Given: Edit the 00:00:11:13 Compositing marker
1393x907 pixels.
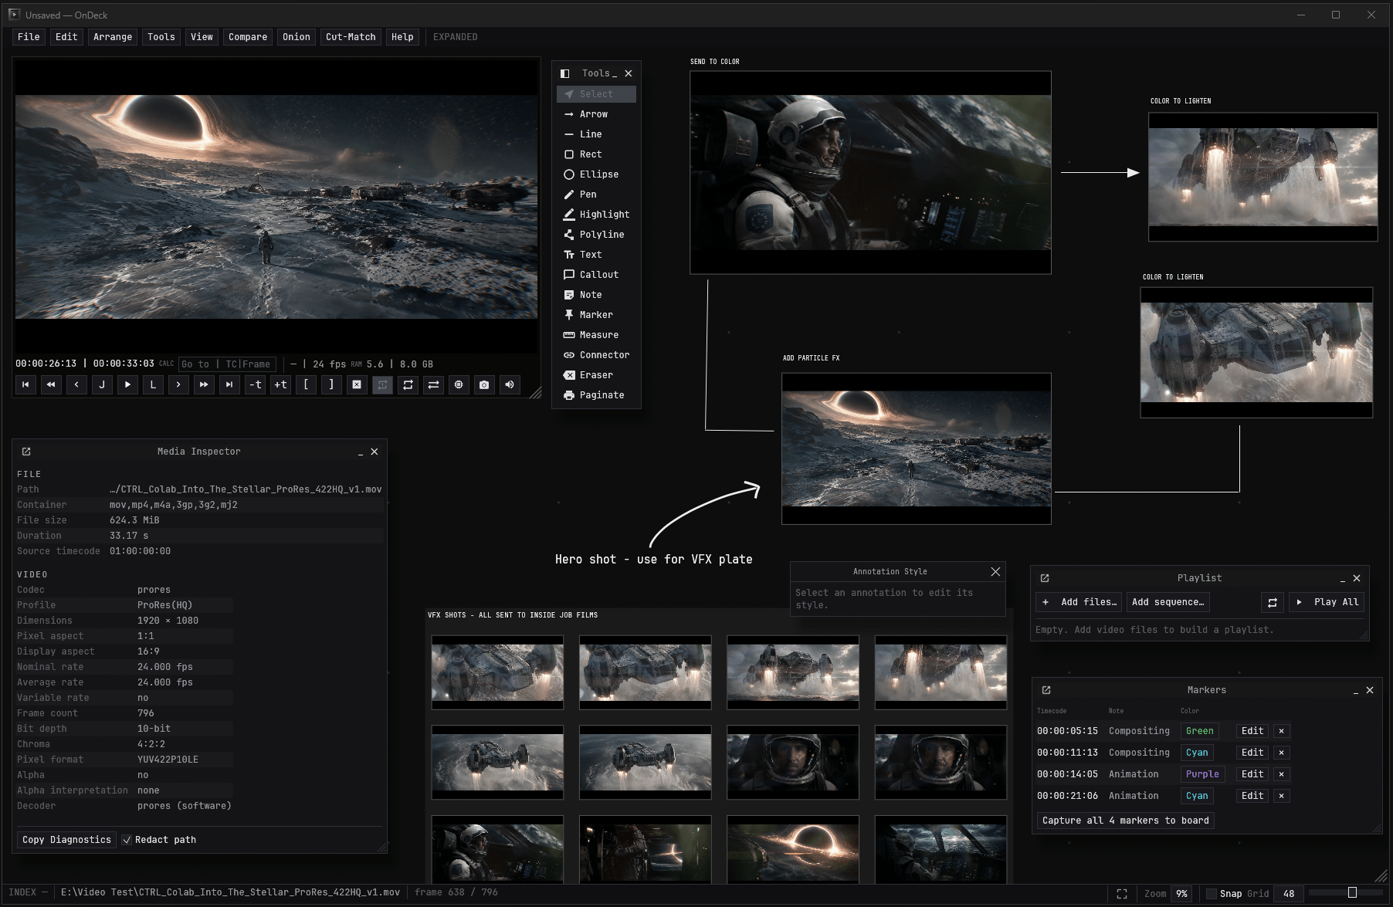Looking at the screenshot, I should pos(1252,753).
